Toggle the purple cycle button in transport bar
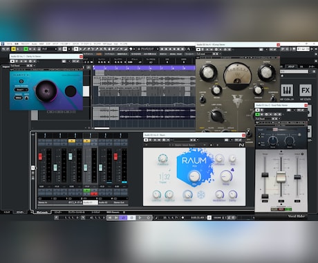Image resolution: width=318 pixels, height=263 pixels. 124,217
